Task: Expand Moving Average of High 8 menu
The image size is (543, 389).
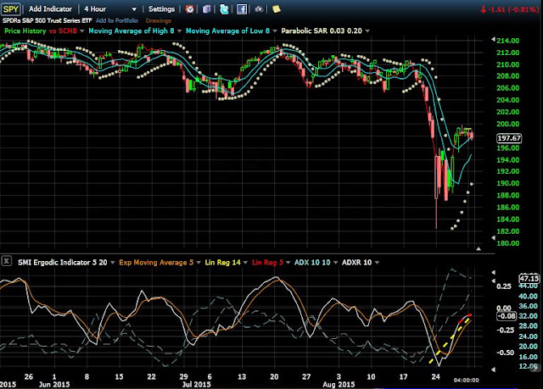Action: [x=179, y=31]
